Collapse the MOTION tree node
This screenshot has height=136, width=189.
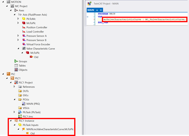tap(3, 2)
